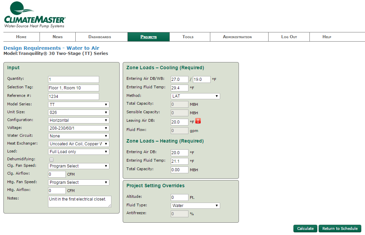Viewport: 365px width, 235px height.
Task: Click the Clg. Airflow CFM field
Action: click(x=57, y=174)
